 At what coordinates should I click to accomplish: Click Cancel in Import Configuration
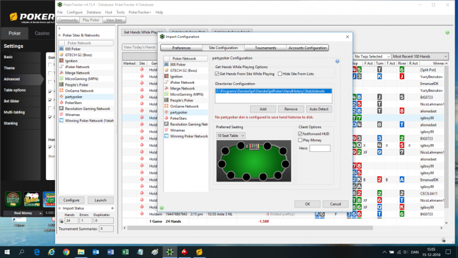pyautogui.click(x=335, y=204)
